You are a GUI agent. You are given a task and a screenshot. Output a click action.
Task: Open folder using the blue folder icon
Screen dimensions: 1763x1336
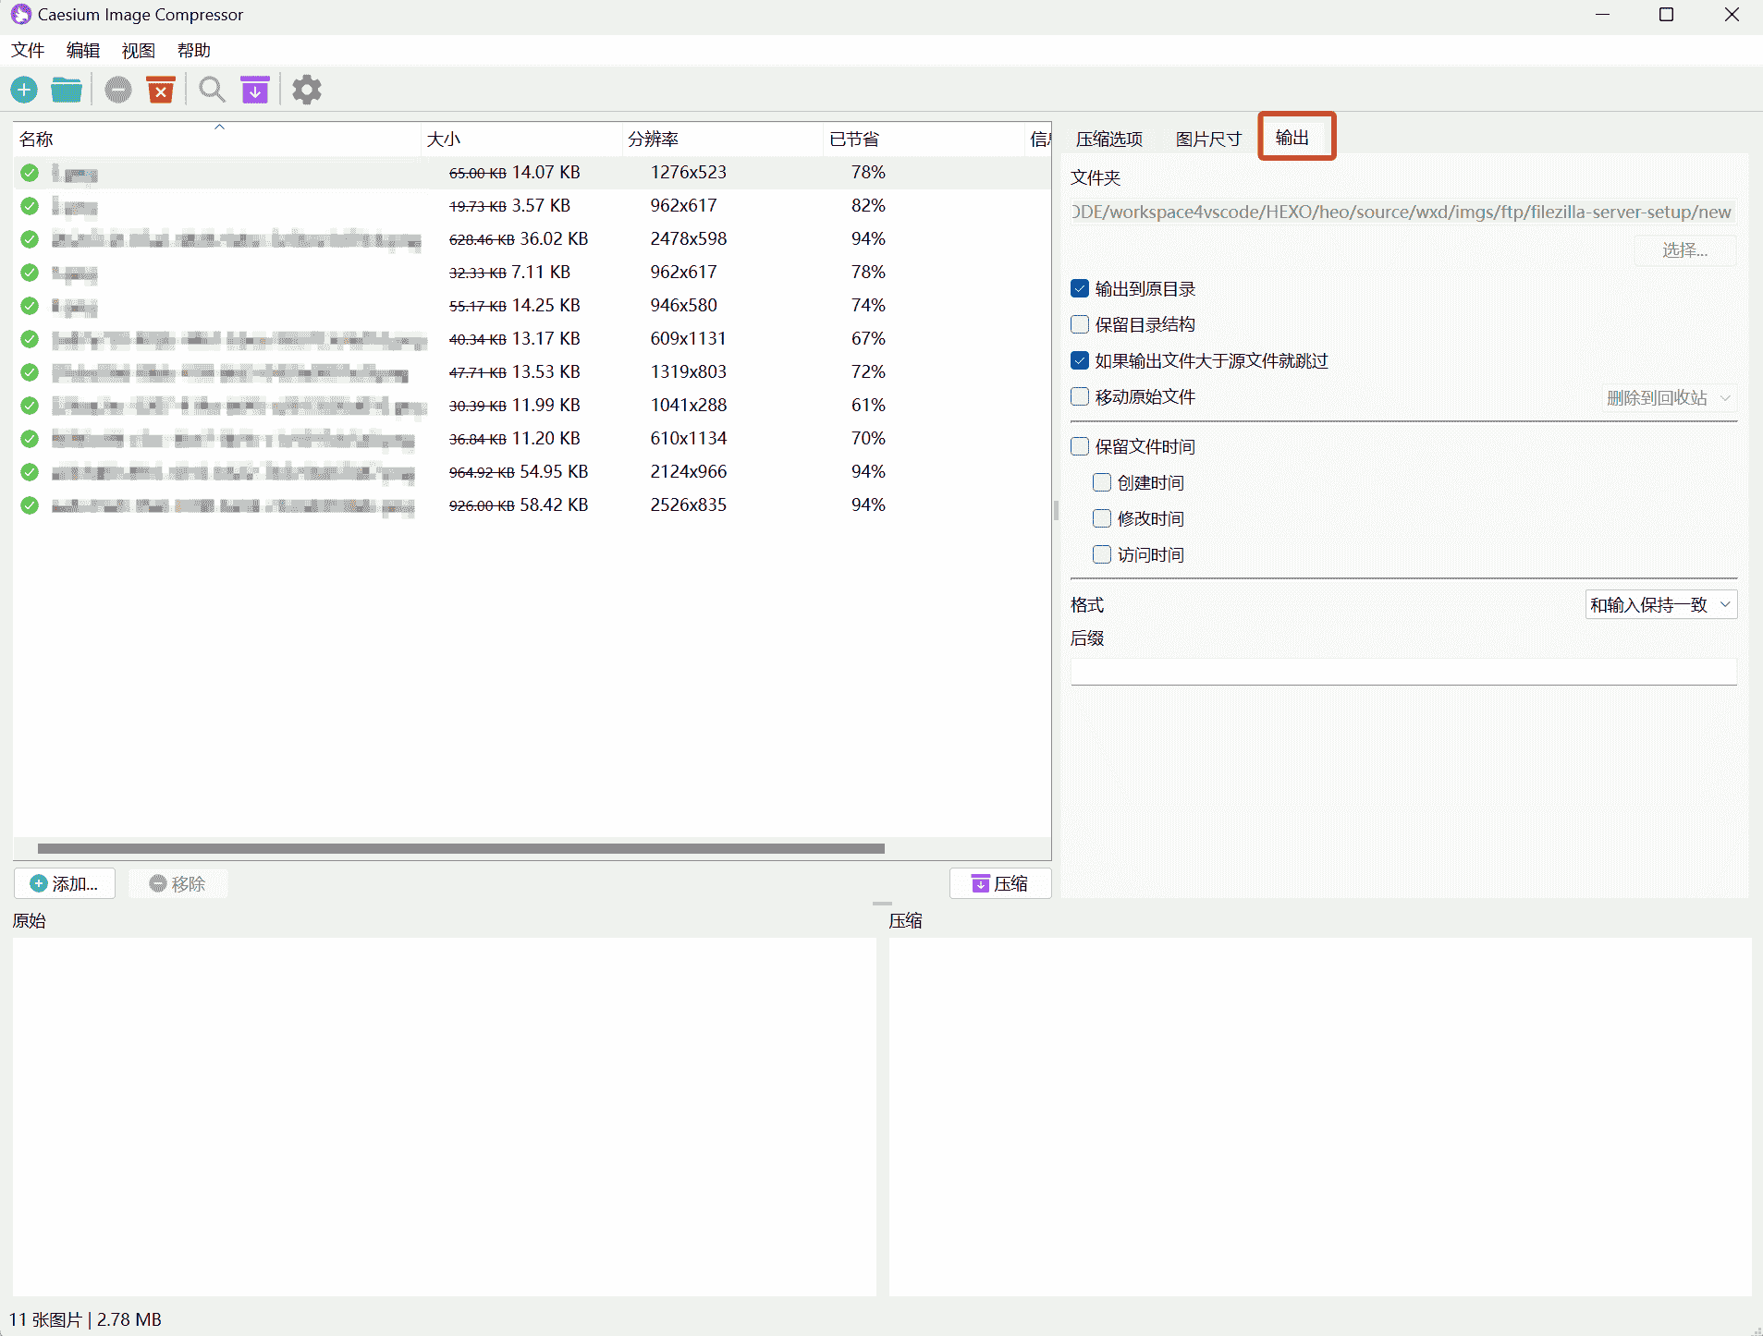(67, 90)
